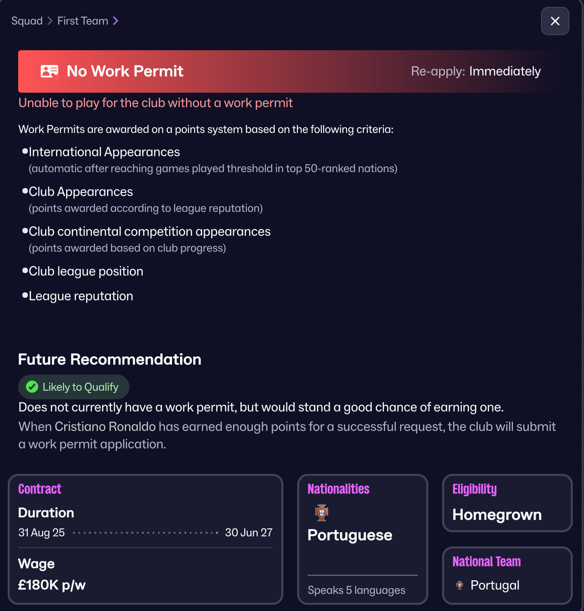The image size is (584, 611).
Task: Close the work permit panel
Action: 555,21
